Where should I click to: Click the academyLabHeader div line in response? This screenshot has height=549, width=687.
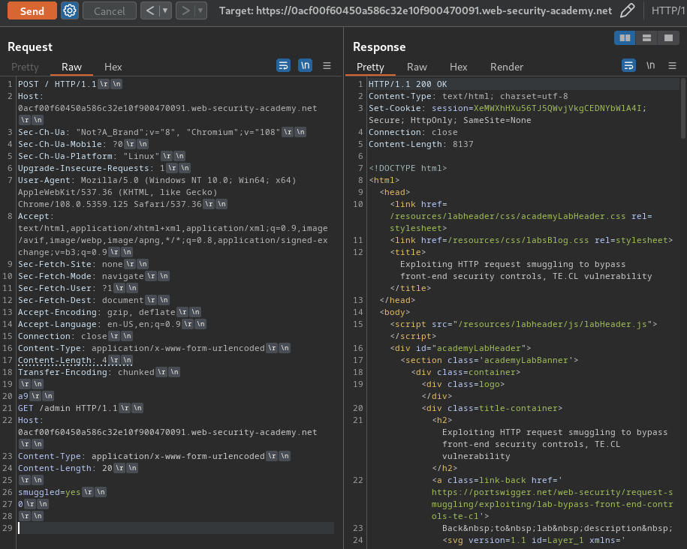click(460, 348)
